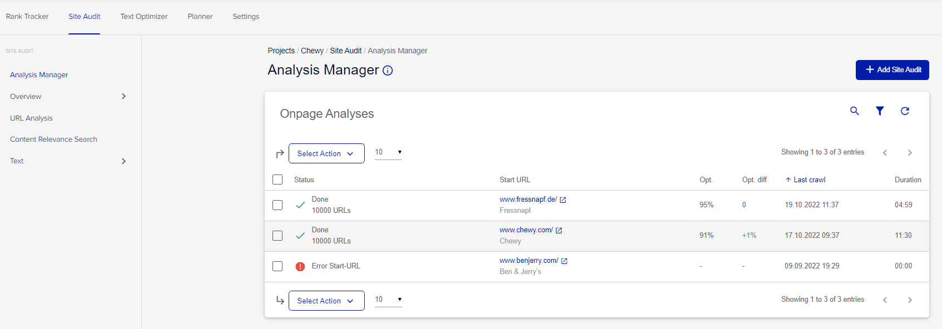Open the www.chewy.com/ link
The image size is (942, 329).
click(526, 230)
